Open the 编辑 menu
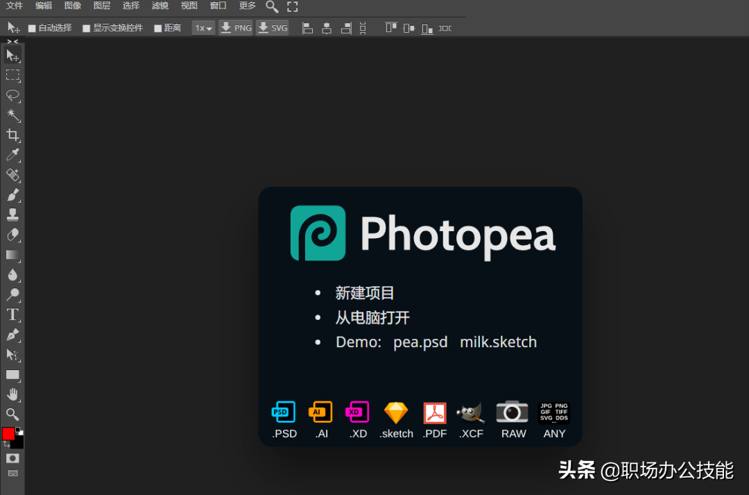749x495 pixels. (x=44, y=6)
